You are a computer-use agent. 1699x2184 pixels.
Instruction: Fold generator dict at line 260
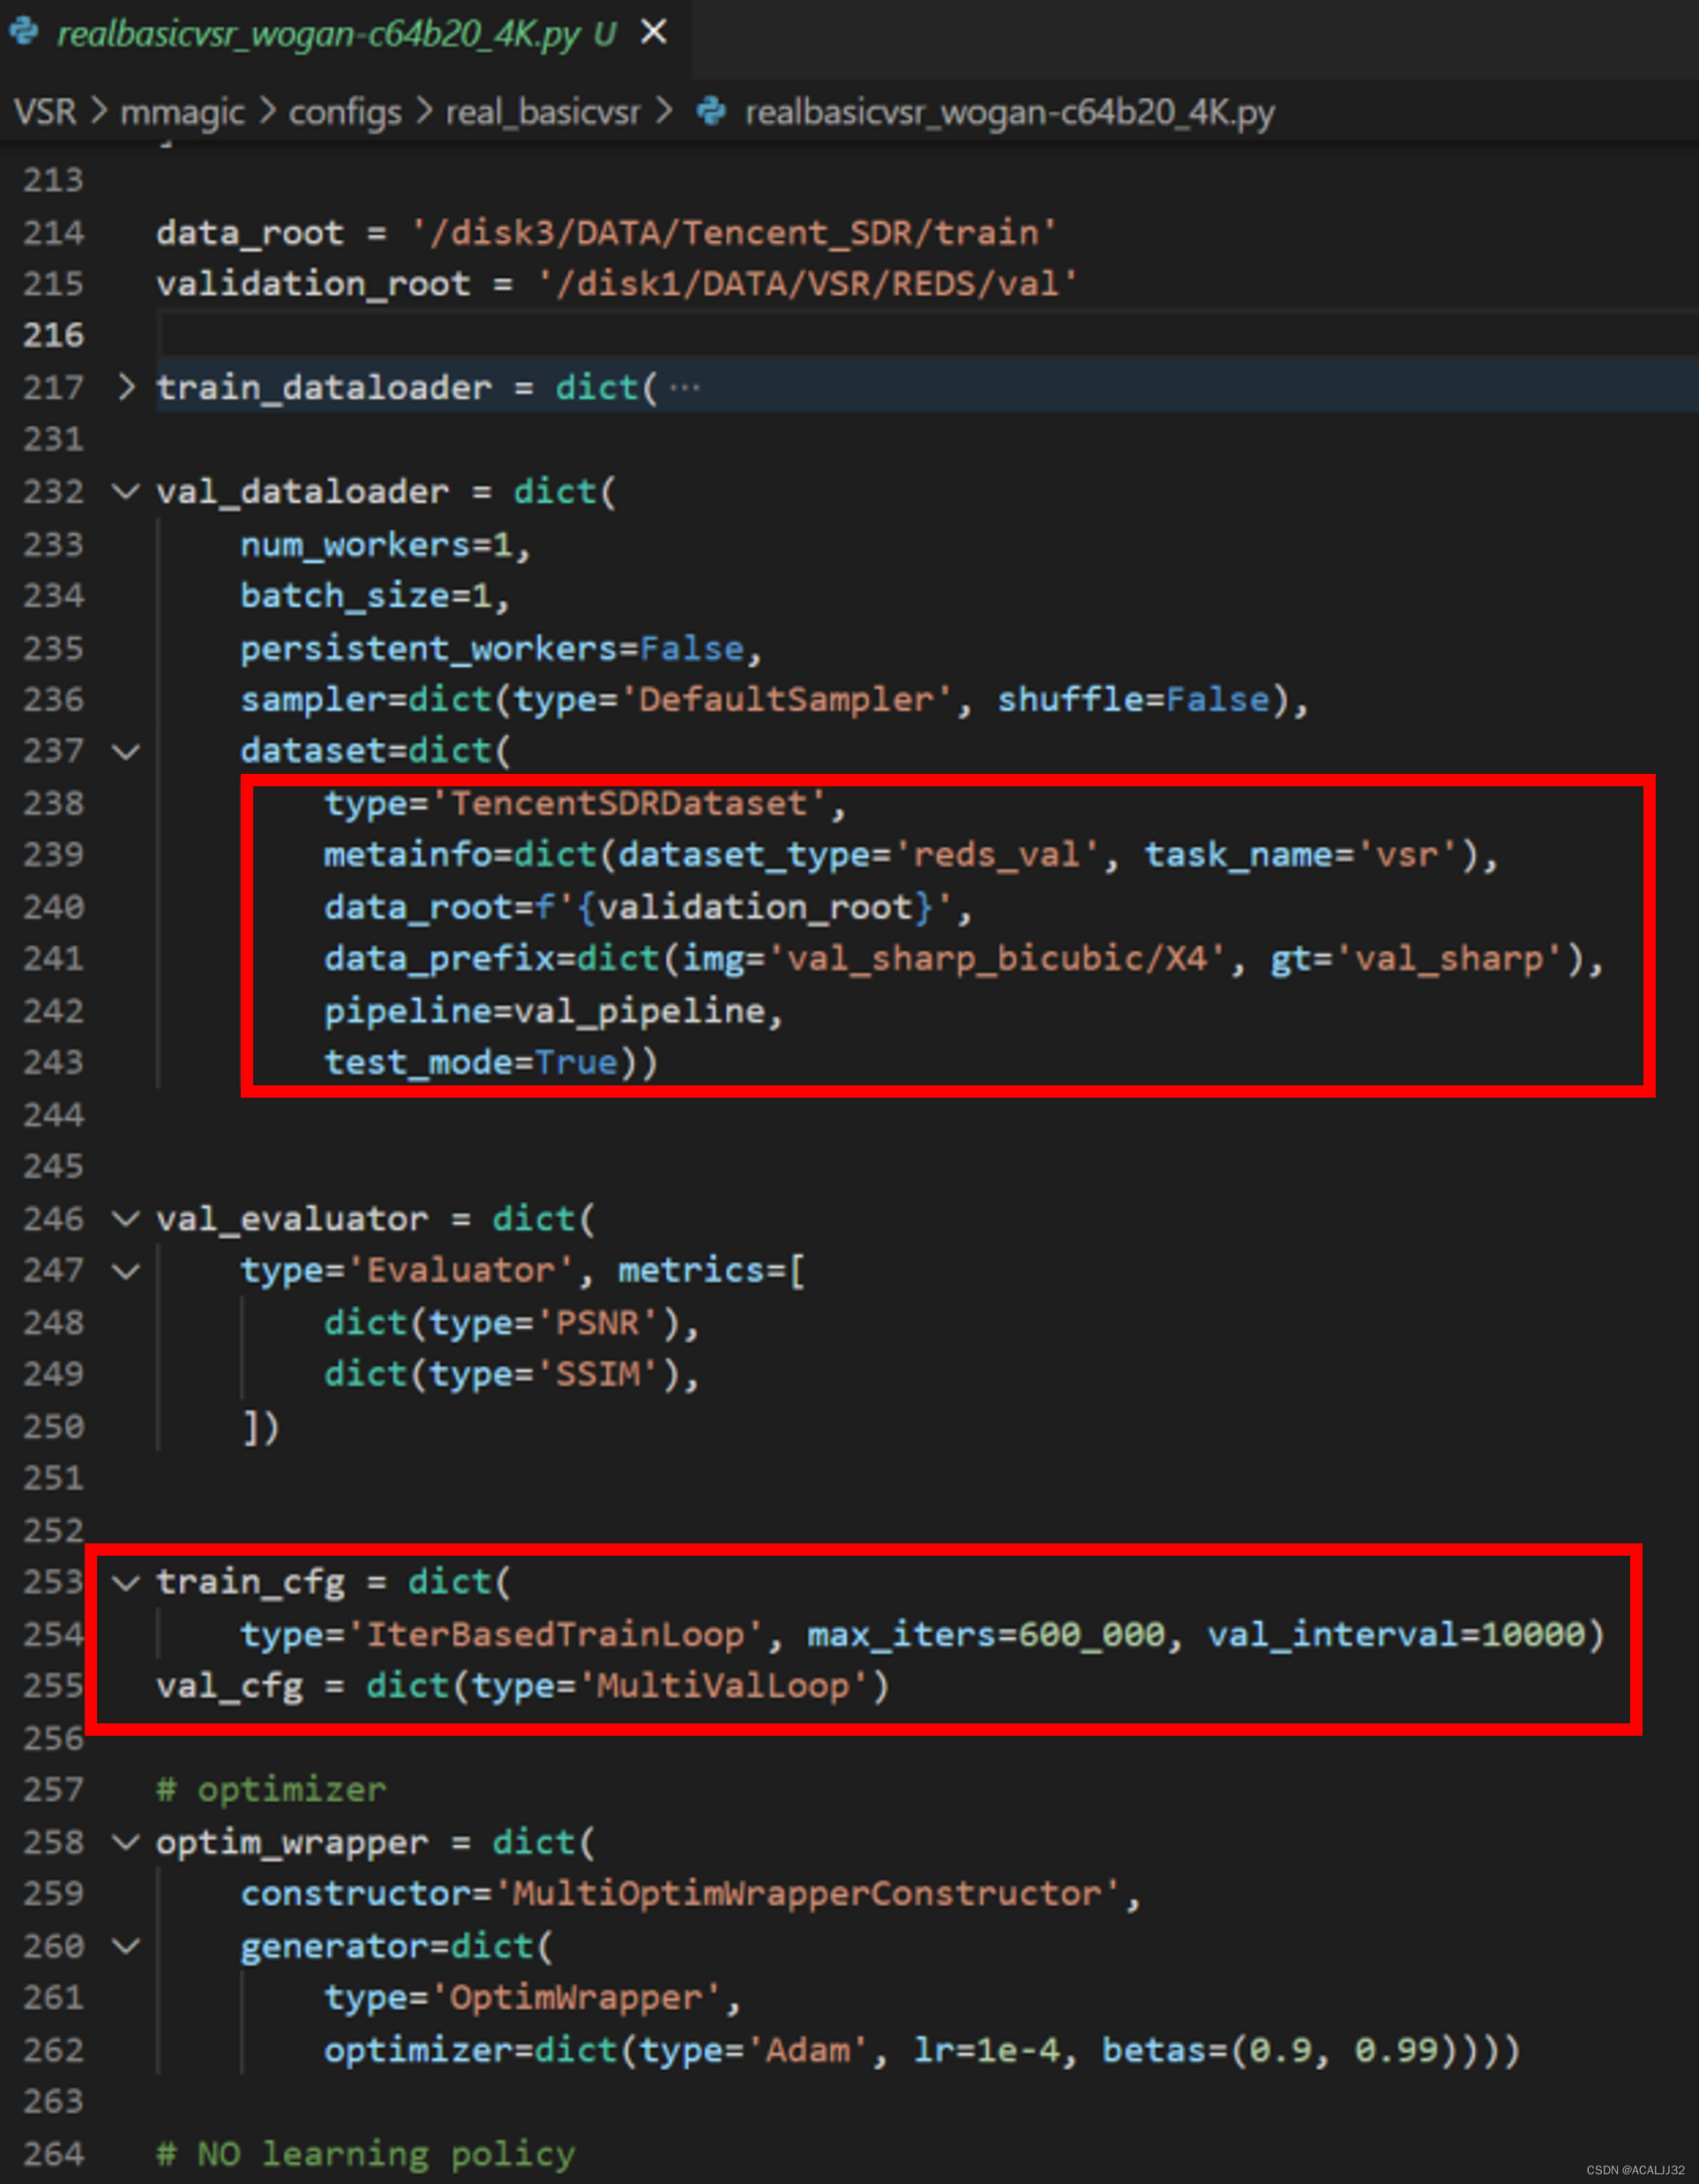click(x=126, y=1946)
